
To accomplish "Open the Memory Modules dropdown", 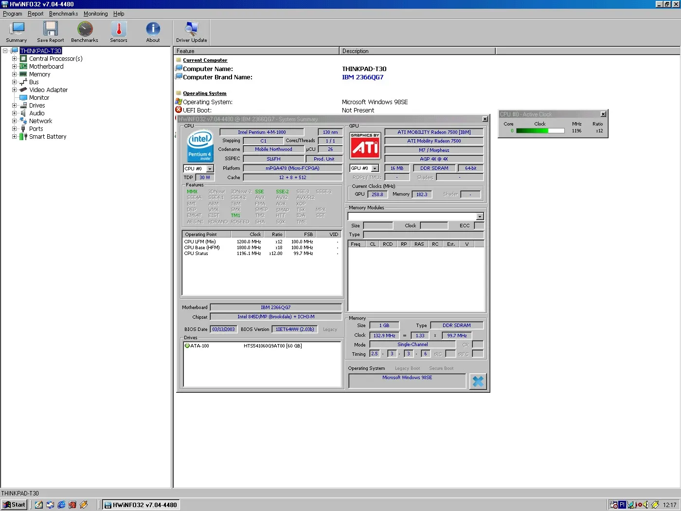I will [480, 217].
